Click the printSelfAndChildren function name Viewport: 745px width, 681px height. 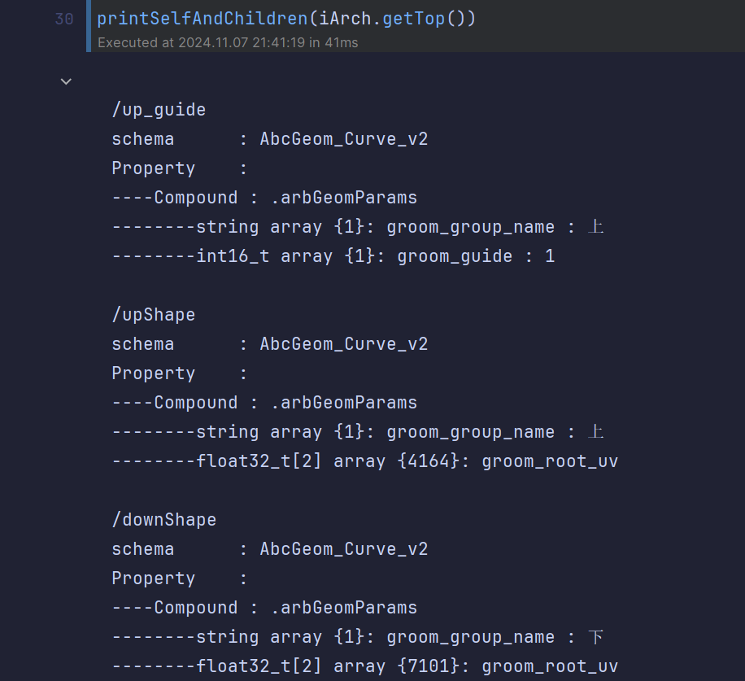(203, 19)
